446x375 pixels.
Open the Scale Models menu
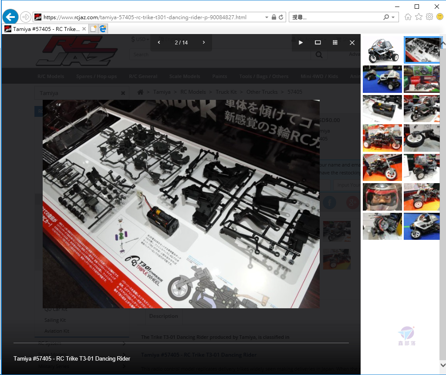pyautogui.click(x=185, y=76)
